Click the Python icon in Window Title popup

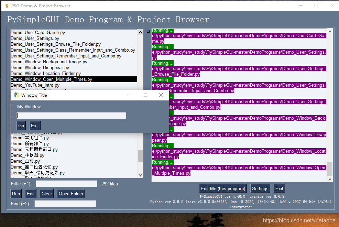(17, 95)
